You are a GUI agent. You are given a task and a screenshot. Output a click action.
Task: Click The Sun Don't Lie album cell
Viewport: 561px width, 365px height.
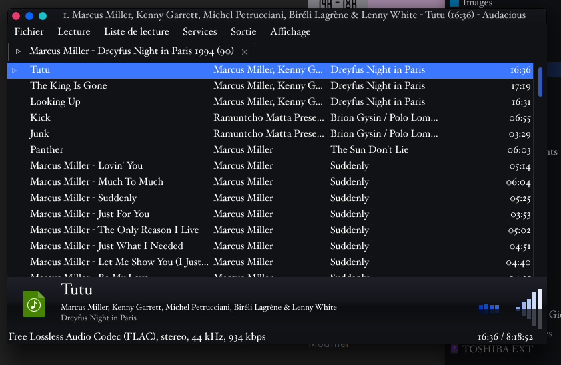click(x=370, y=150)
